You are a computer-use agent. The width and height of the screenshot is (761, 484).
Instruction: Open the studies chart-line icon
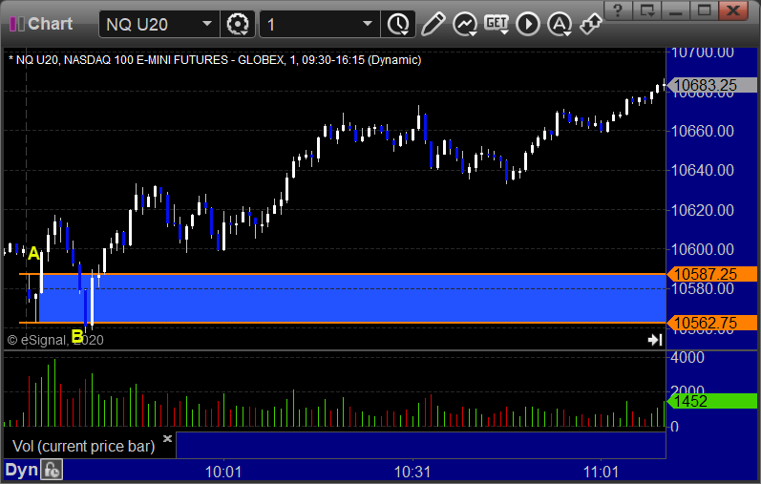tap(465, 24)
